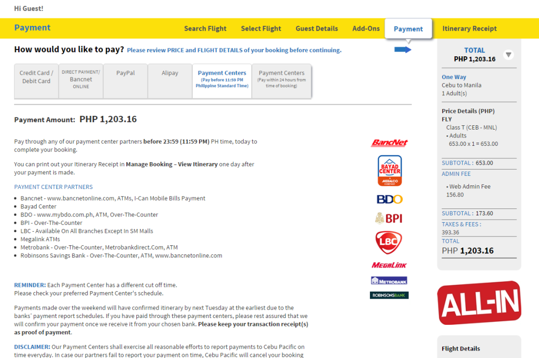Click the MegaLink logo
539x358 pixels.
click(x=389, y=265)
